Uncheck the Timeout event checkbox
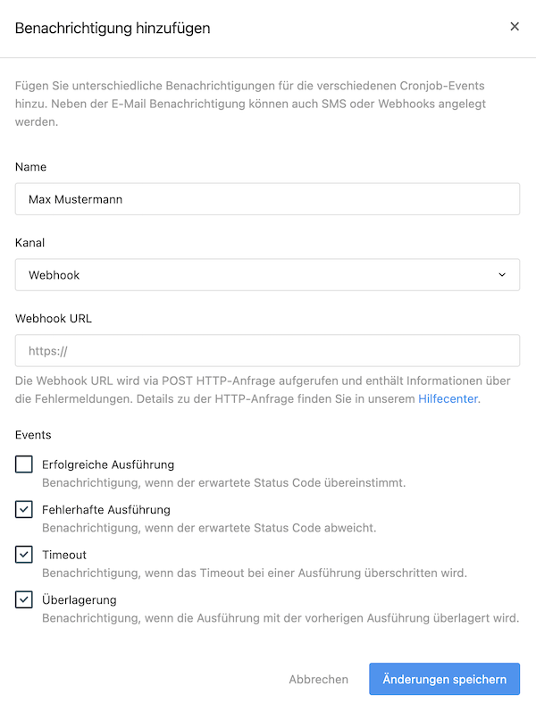The image size is (536, 711). (x=24, y=555)
